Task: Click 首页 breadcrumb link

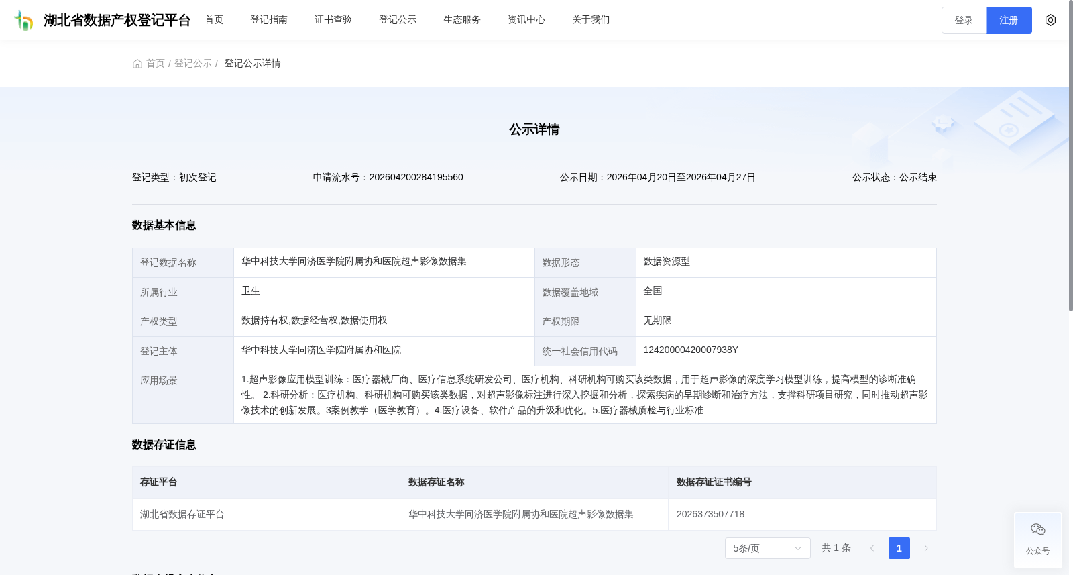Action: [x=156, y=64]
